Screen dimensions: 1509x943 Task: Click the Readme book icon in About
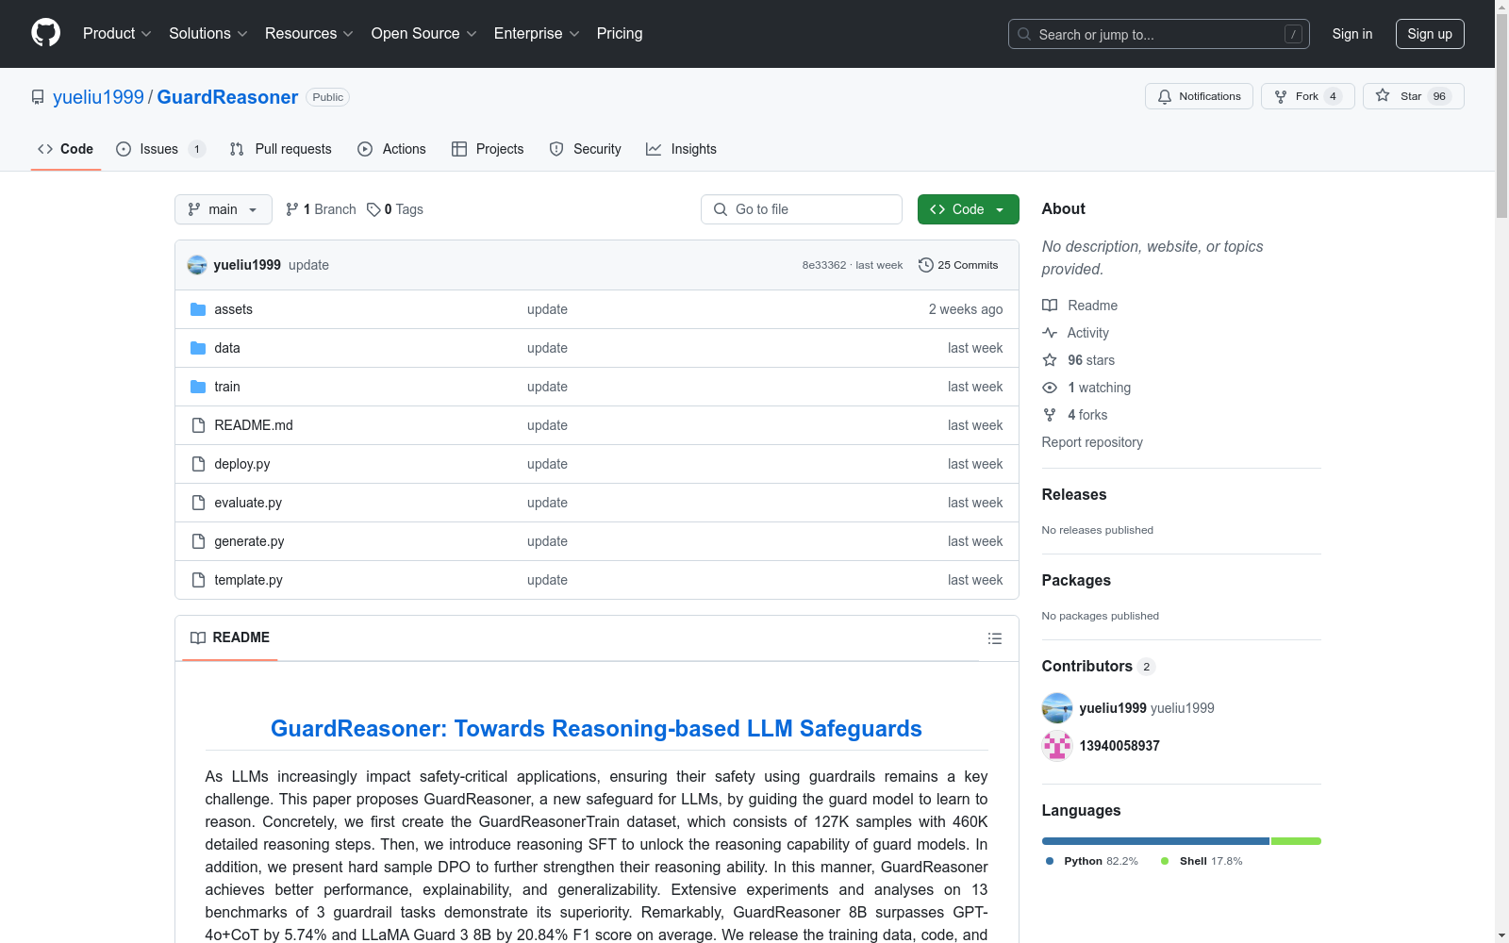[1050, 306]
